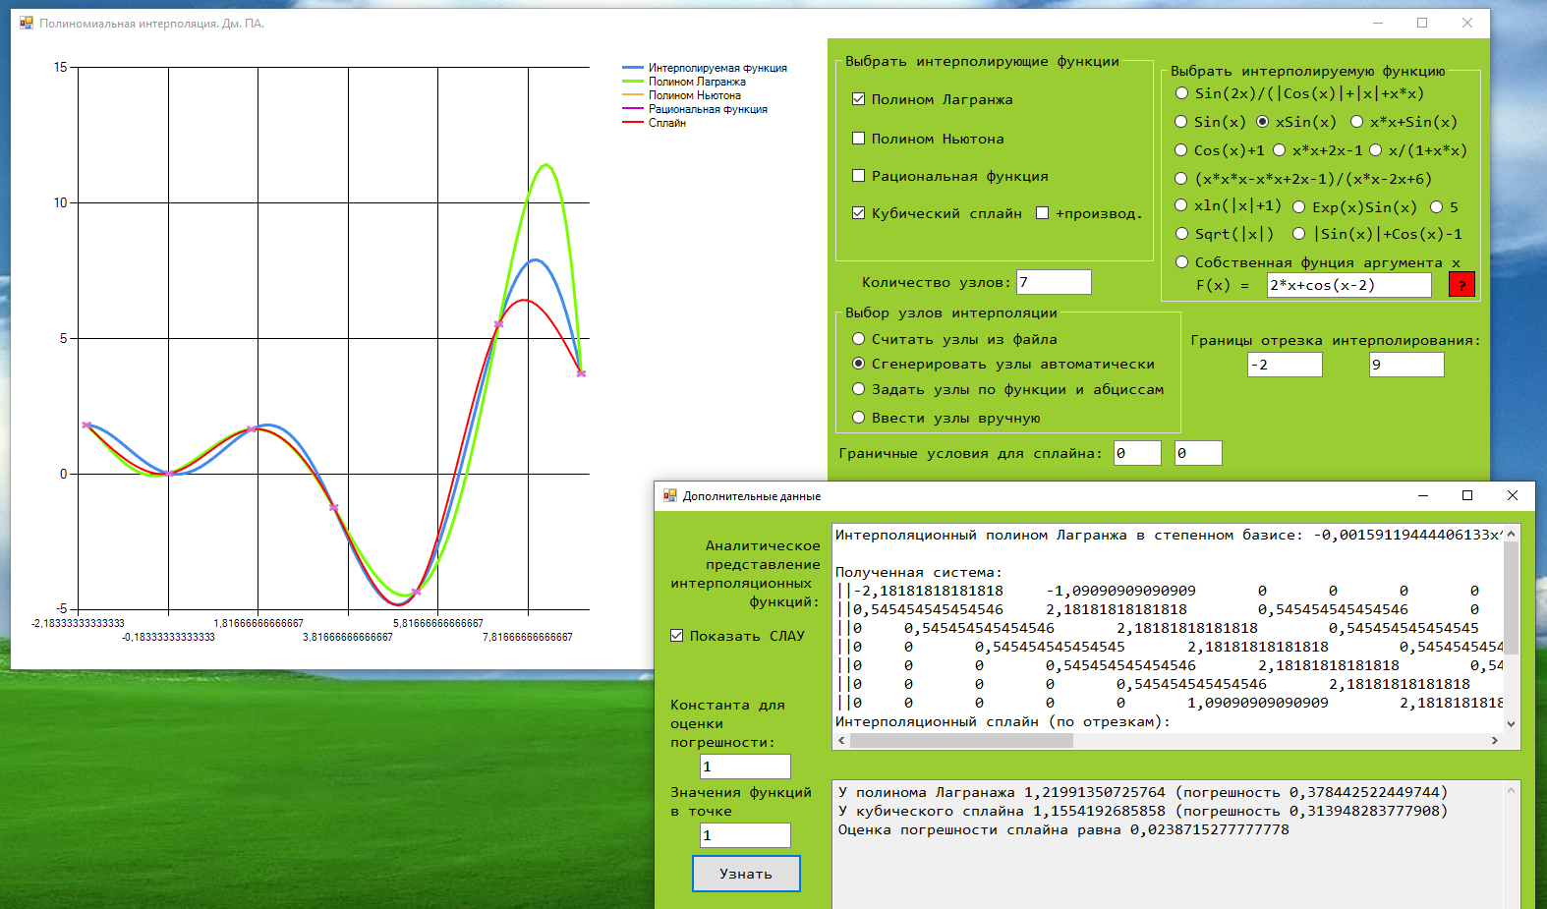Enable Рациональная функция checkbox
The width and height of the screenshot is (1547, 909).
click(x=858, y=176)
